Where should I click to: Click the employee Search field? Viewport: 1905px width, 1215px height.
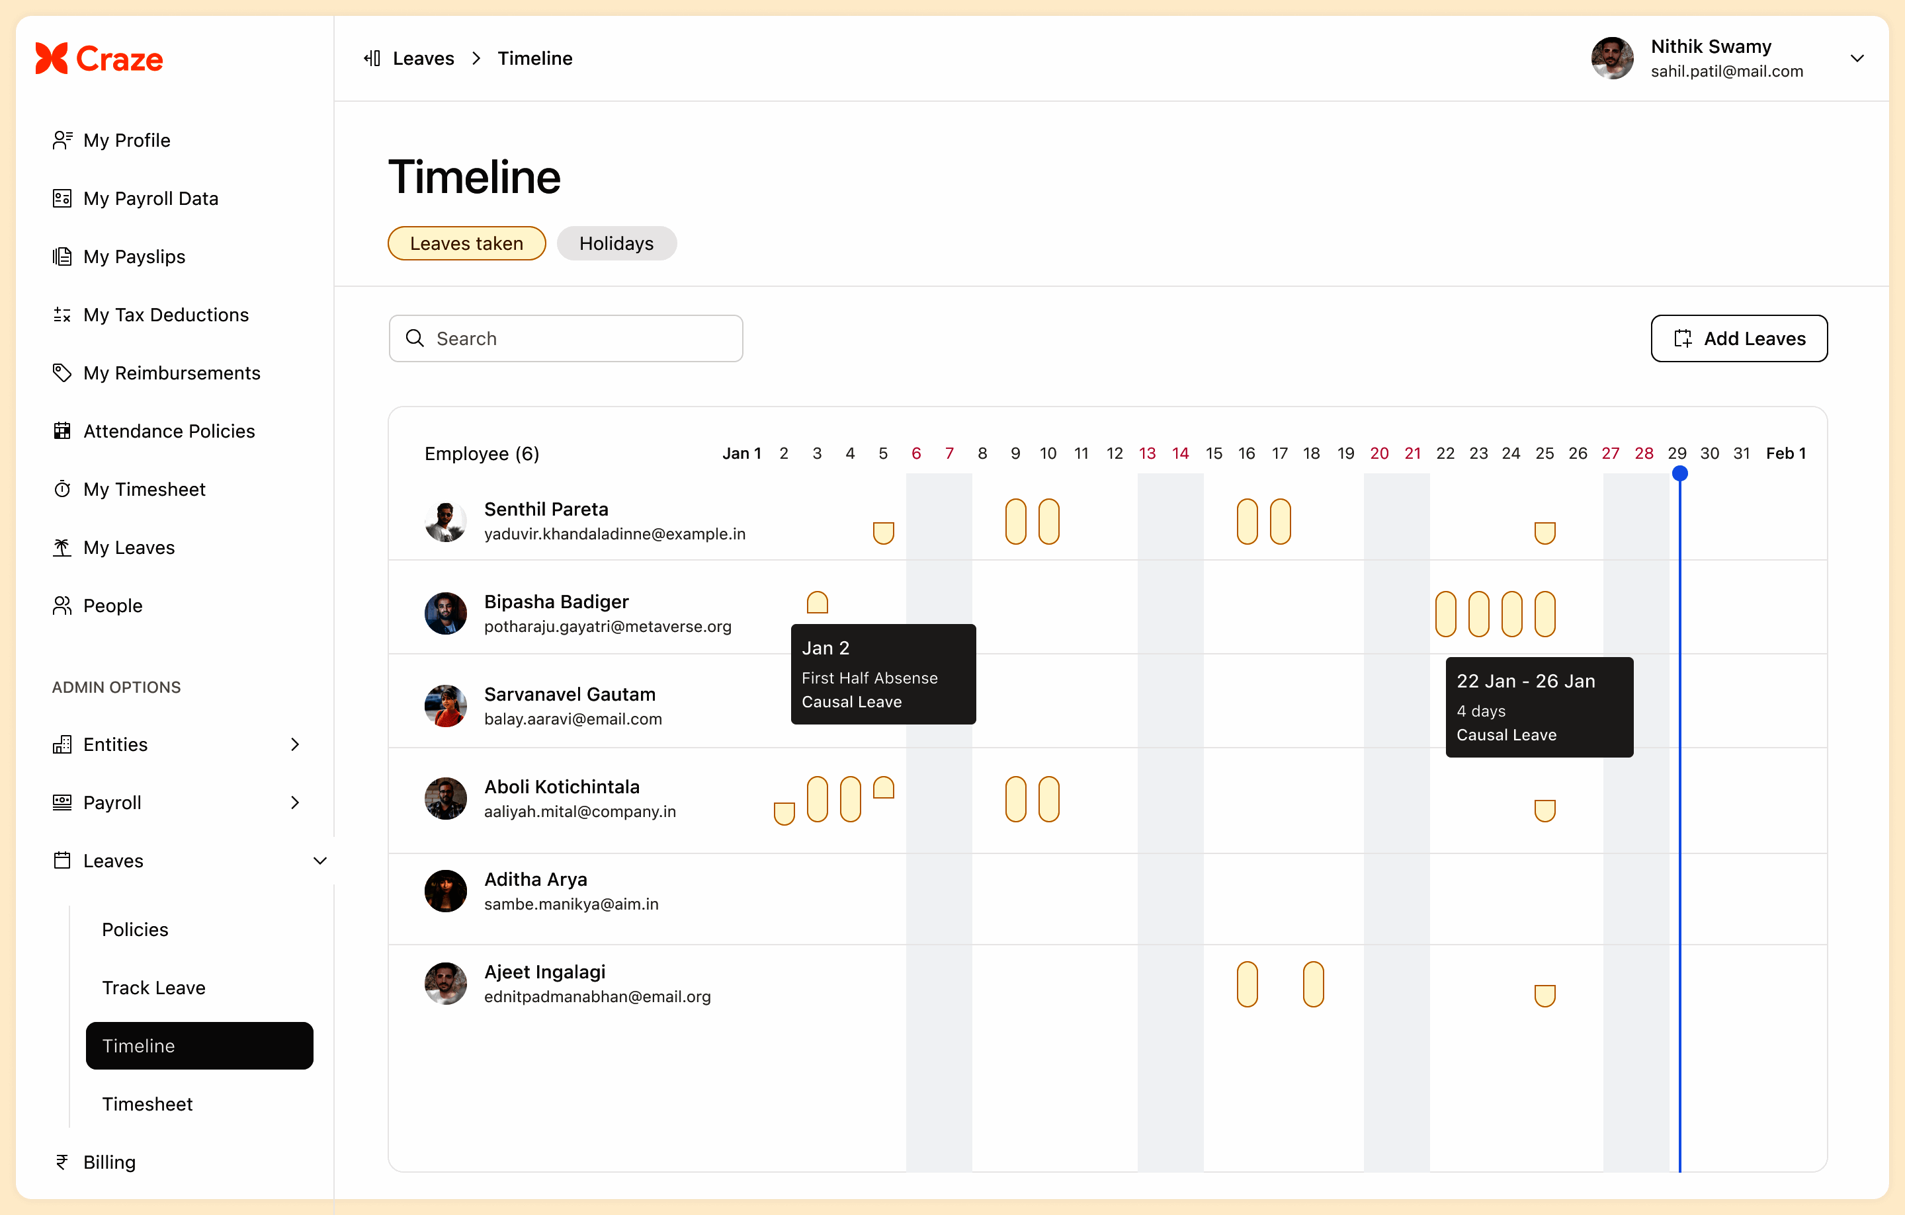[x=566, y=338]
